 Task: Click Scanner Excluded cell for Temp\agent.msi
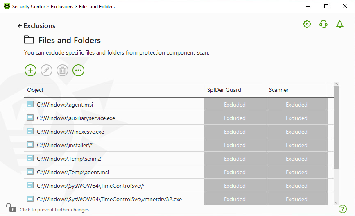coord(297,172)
